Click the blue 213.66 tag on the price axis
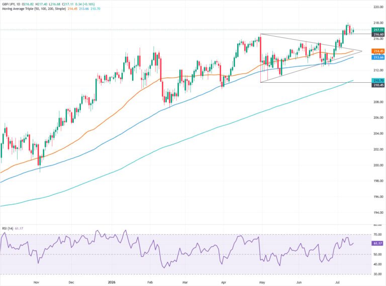 point(378,57)
